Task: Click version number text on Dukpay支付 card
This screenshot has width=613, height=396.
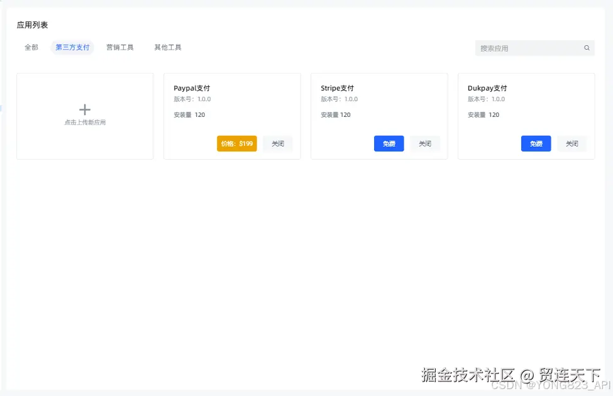Action: click(x=486, y=99)
